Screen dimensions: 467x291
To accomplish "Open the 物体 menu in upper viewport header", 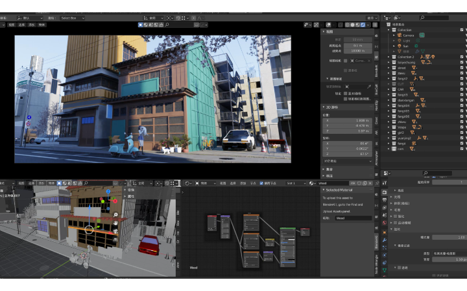I will 42,25.
